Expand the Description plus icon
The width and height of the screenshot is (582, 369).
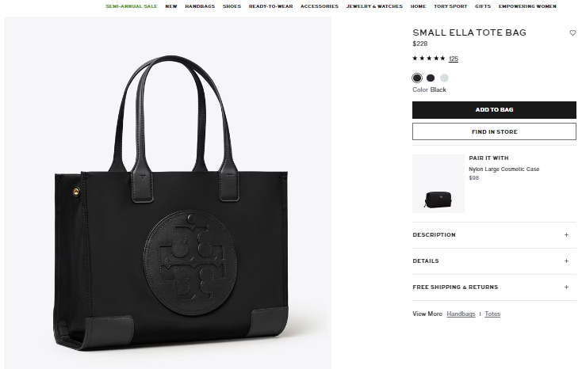pyautogui.click(x=566, y=234)
